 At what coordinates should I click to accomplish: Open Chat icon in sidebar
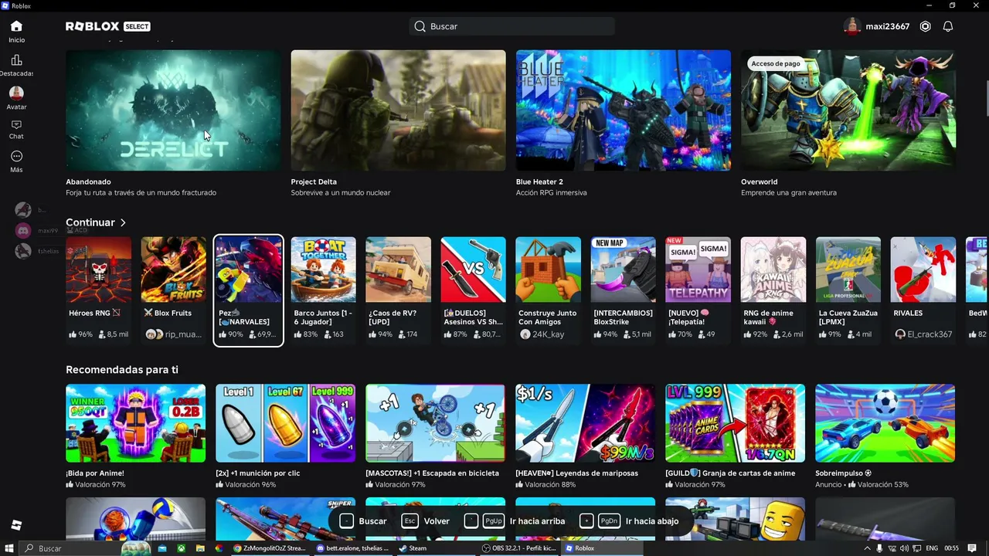(16, 125)
